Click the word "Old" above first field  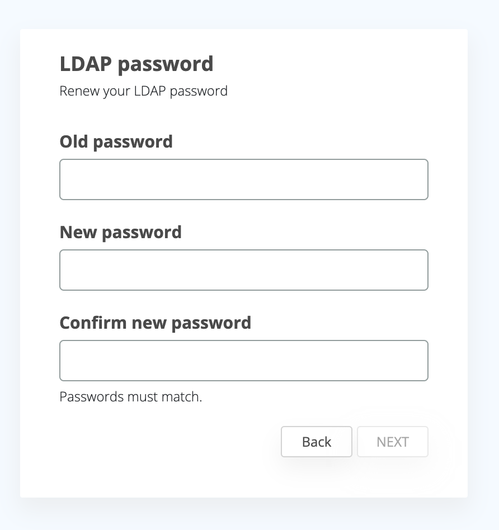[x=74, y=141]
